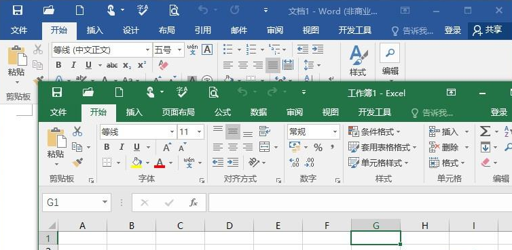Open 单元格样式 cell styles menu
Screen dimensions: 512x250
[378, 163]
